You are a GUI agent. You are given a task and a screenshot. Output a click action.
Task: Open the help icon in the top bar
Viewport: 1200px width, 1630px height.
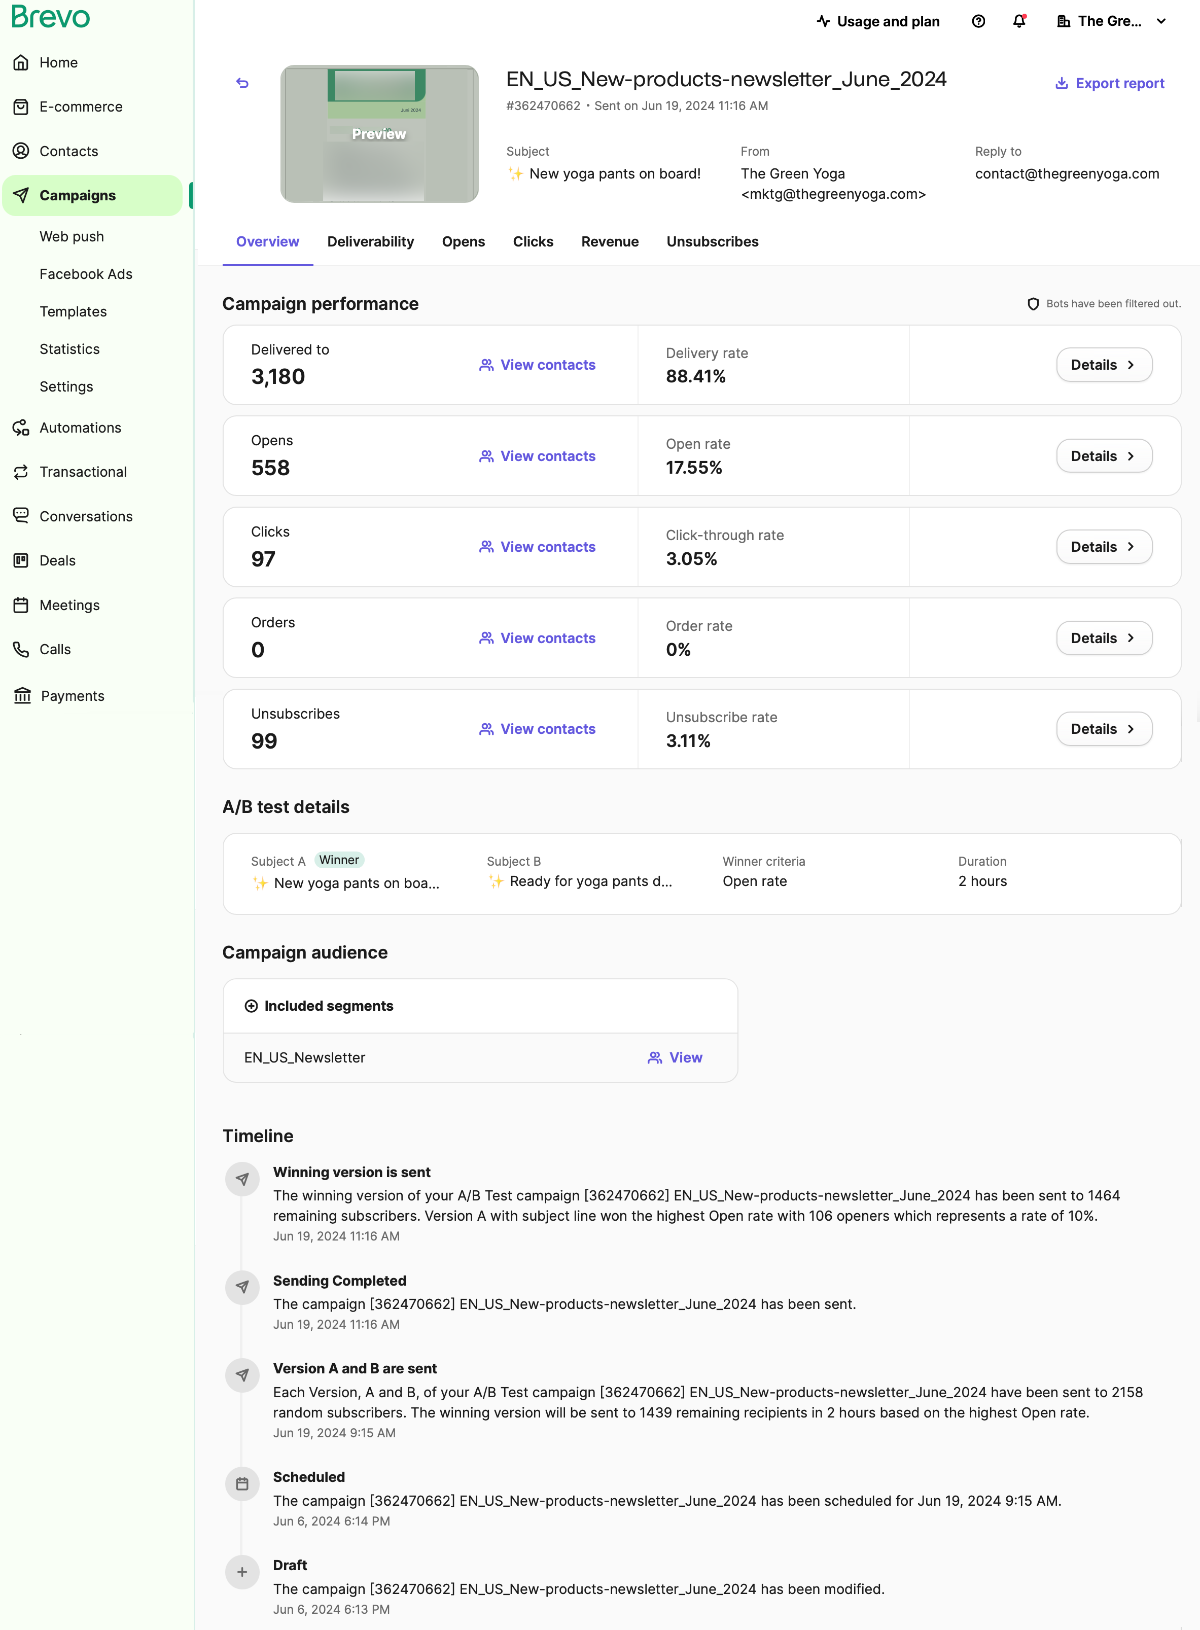pos(978,22)
